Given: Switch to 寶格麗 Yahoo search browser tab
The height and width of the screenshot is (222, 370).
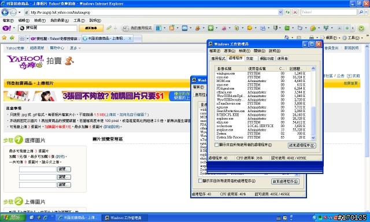Looking at the screenshot, I should (56, 39).
